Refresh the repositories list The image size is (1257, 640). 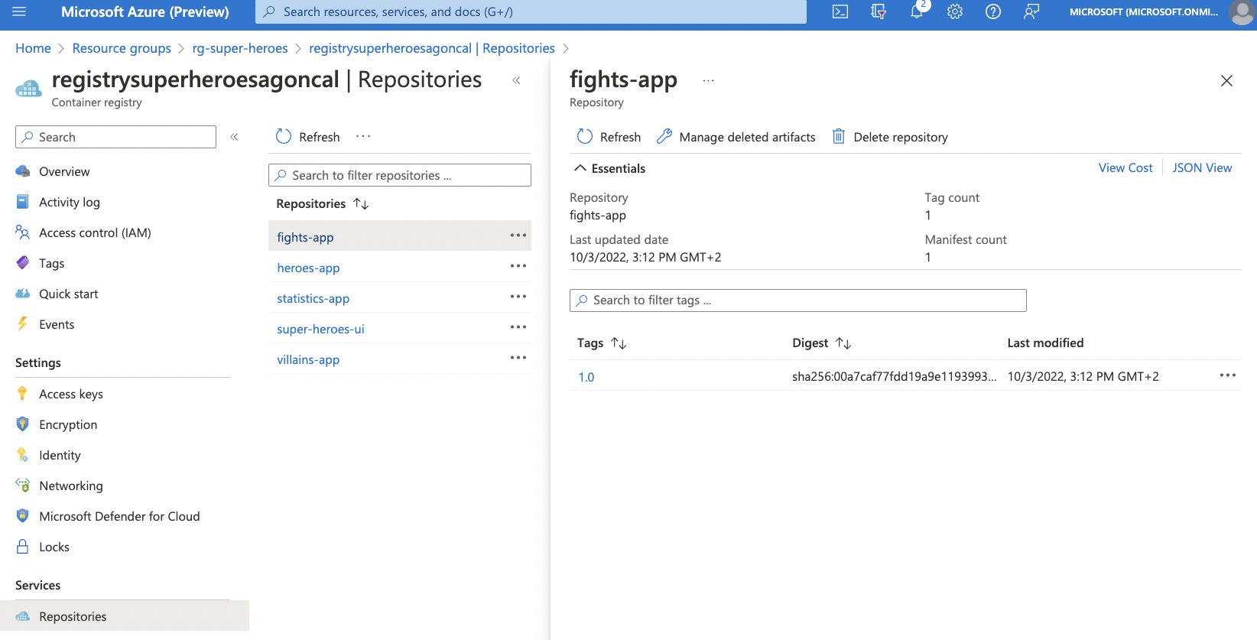coord(308,137)
